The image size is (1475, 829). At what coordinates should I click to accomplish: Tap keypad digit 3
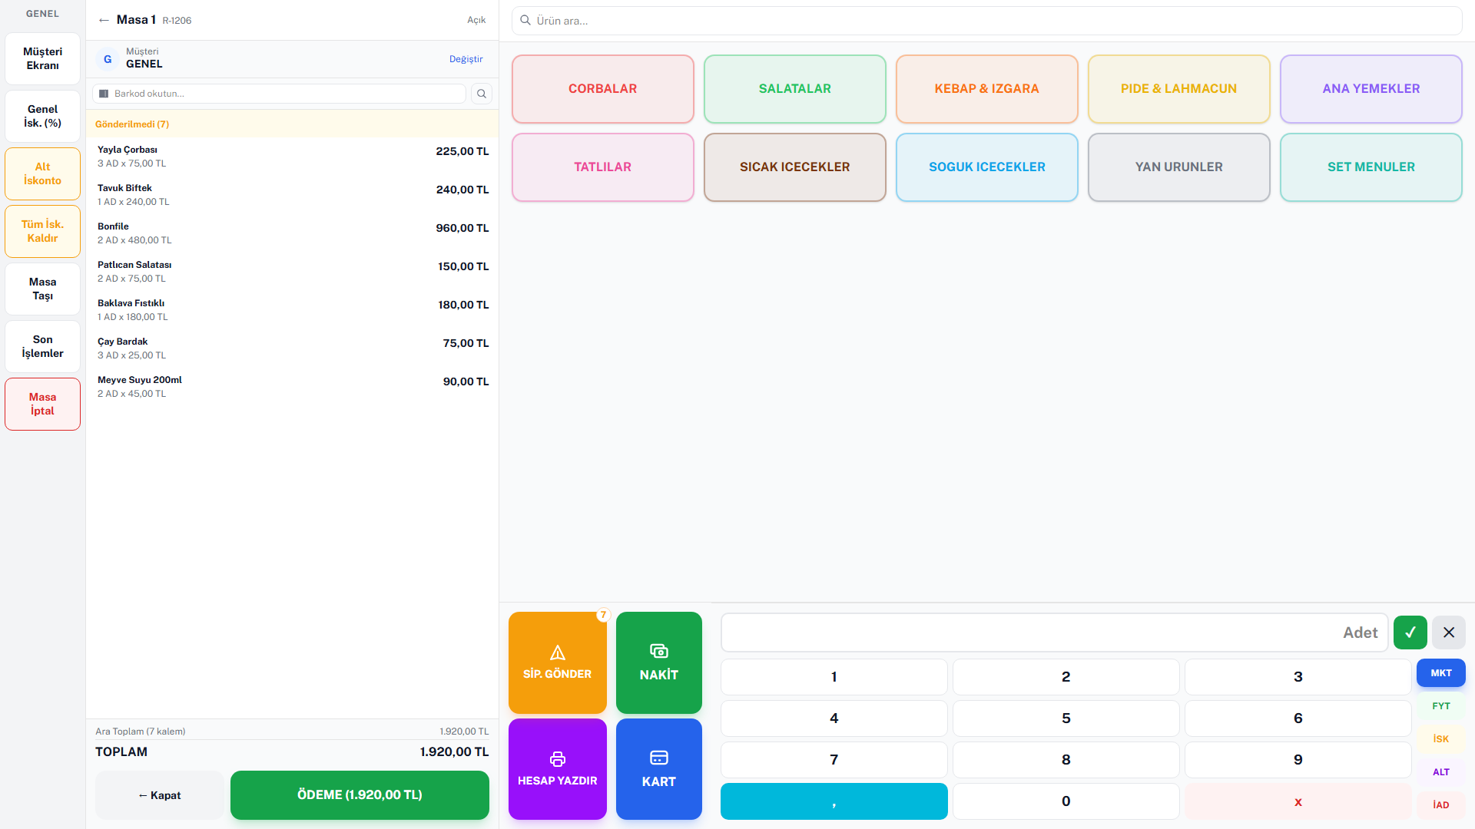click(x=1298, y=677)
